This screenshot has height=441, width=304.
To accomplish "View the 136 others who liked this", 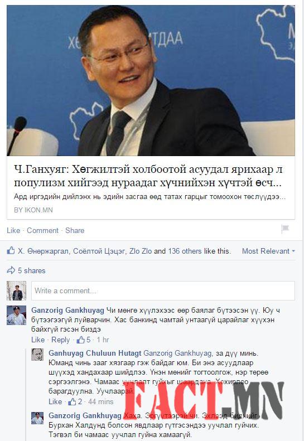I will (x=185, y=251).
